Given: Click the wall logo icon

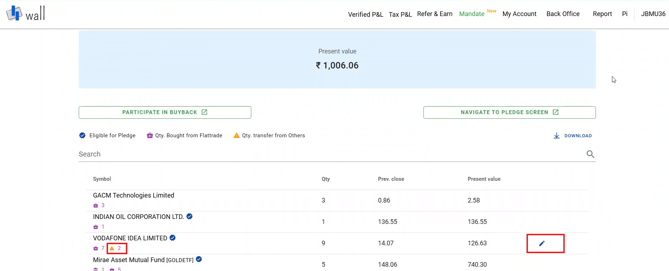Looking at the screenshot, I should click(14, 13).
